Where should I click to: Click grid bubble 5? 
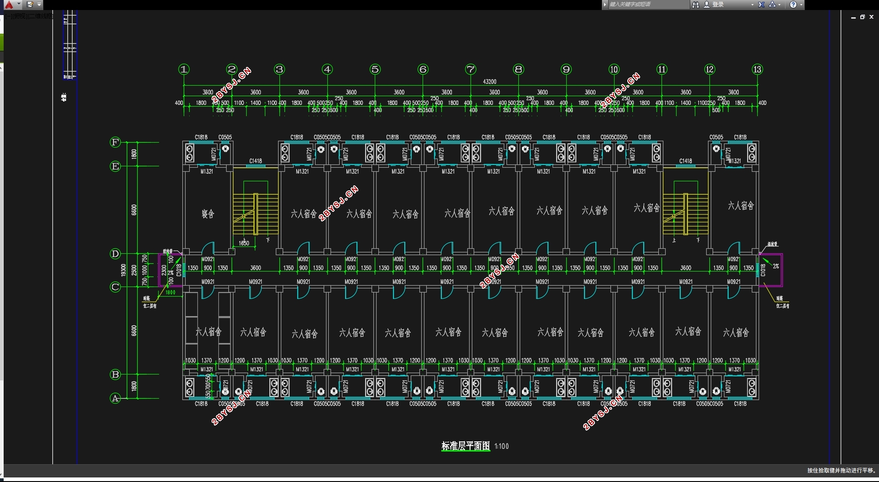click(375, 69)
